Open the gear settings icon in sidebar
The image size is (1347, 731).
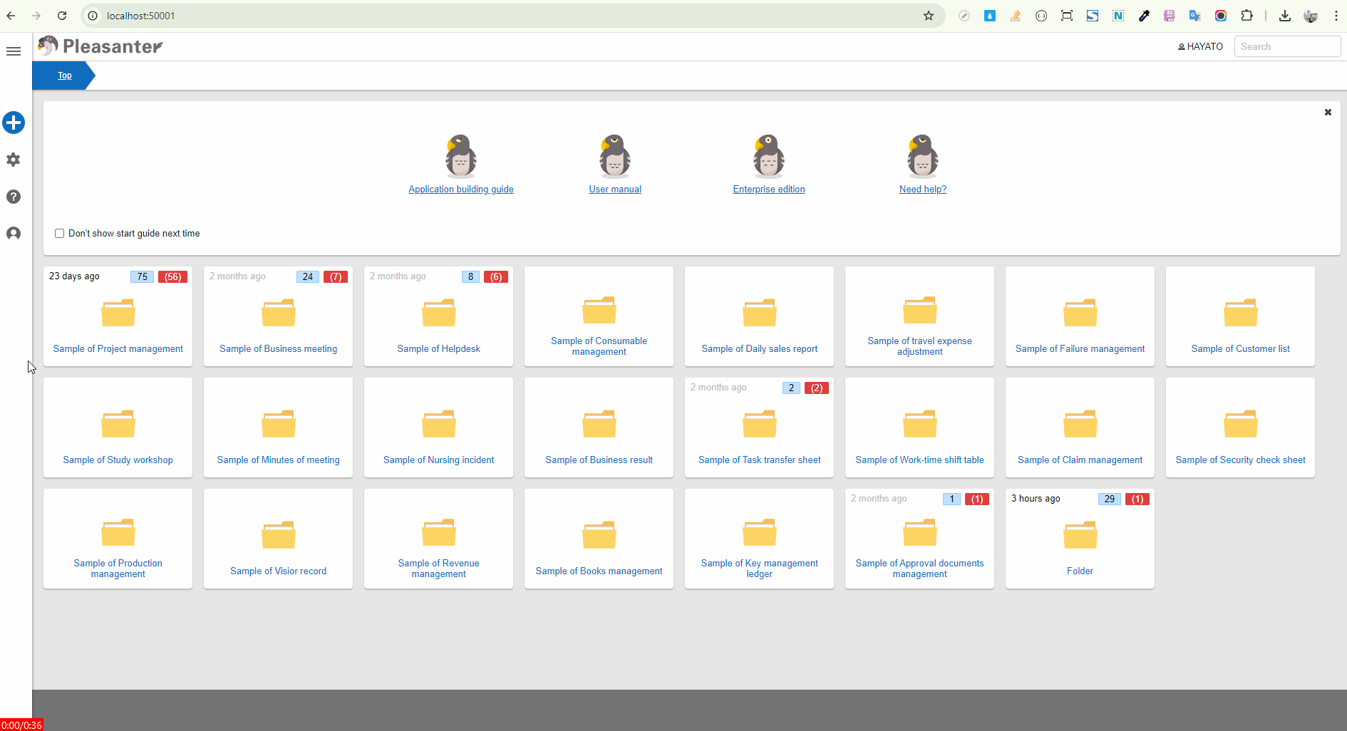14,160
